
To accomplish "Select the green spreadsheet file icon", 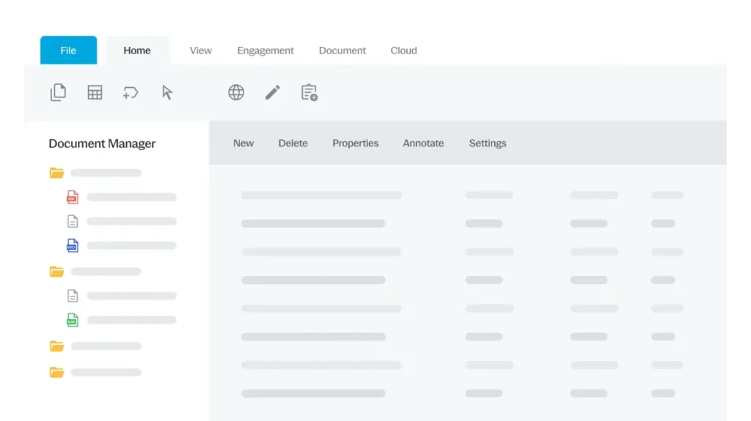I will coord(72,320).
